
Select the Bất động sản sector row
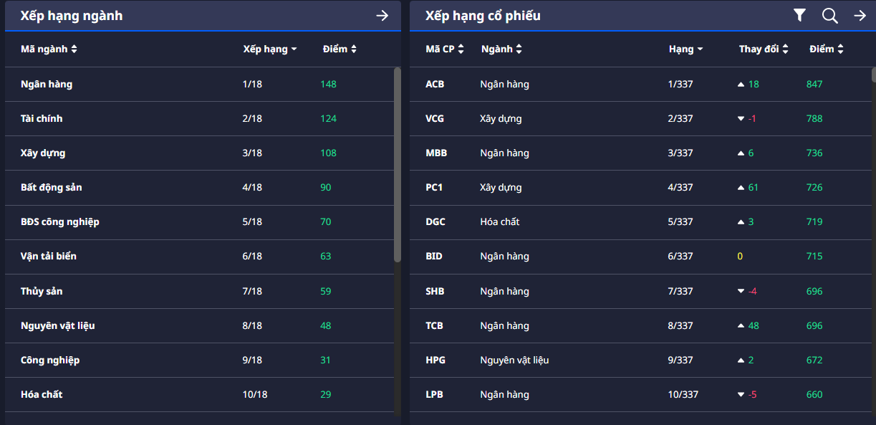click(x=52, y=188)
